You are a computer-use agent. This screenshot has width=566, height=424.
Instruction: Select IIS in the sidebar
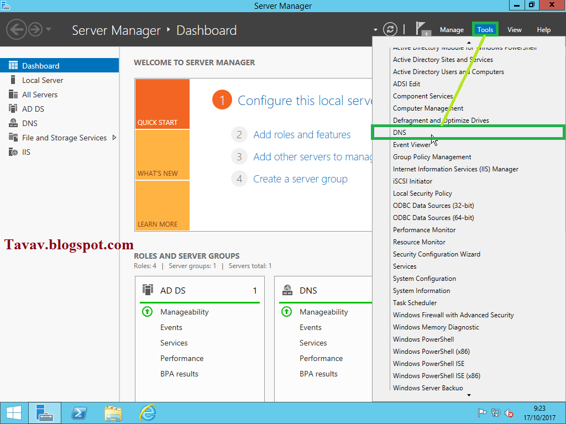point(26,152)
